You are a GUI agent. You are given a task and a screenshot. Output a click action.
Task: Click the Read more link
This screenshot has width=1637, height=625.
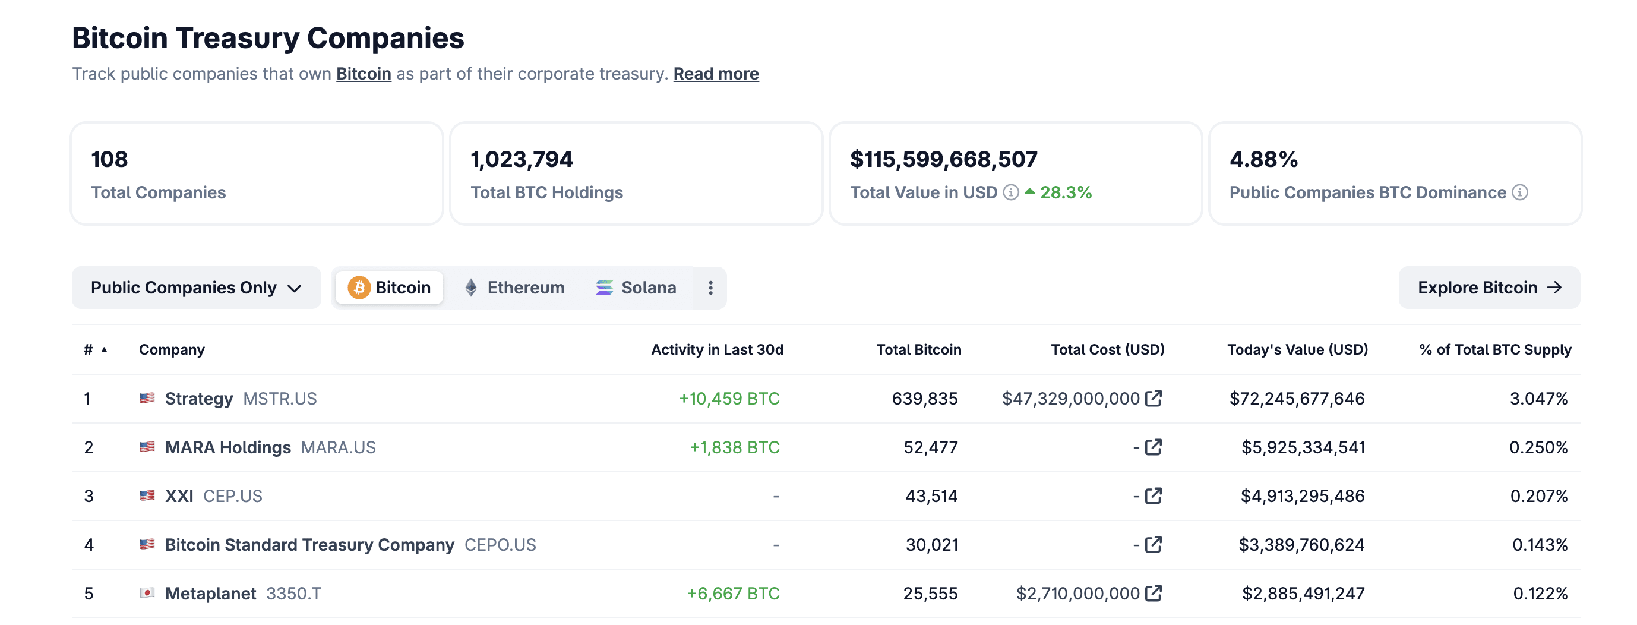[x=715, y=74]
